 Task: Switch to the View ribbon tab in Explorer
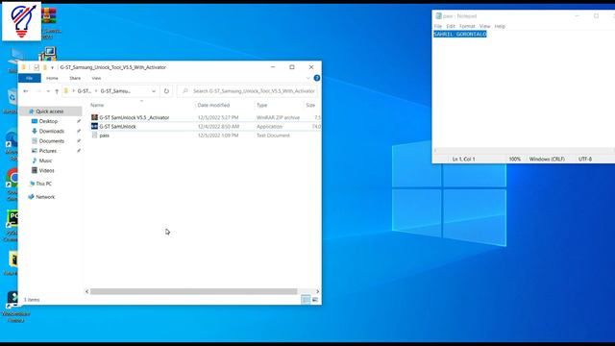(96, 78)
